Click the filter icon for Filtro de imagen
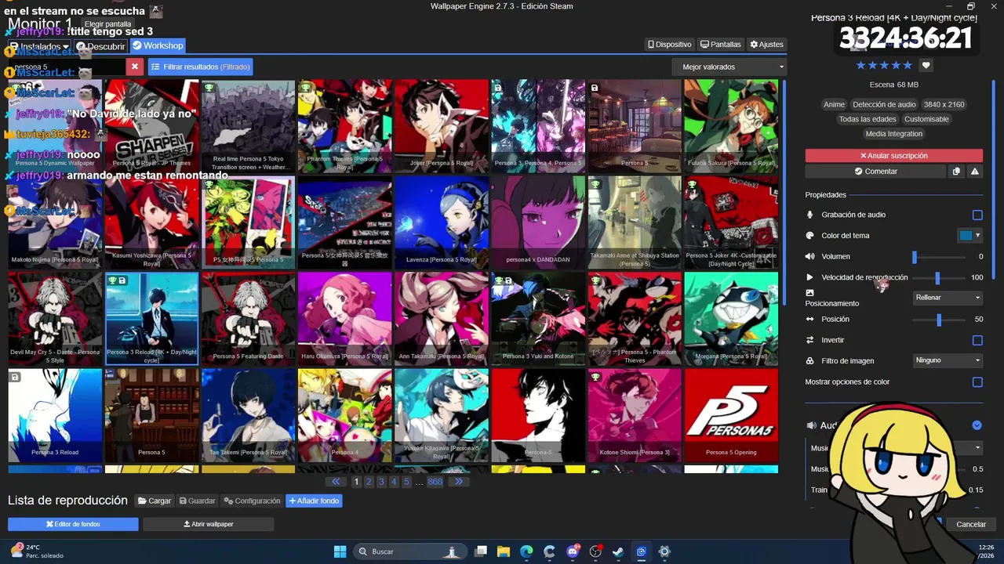The width and height of the screenshot is (1004, 564). pyautogui.click(x=810, y=361)
